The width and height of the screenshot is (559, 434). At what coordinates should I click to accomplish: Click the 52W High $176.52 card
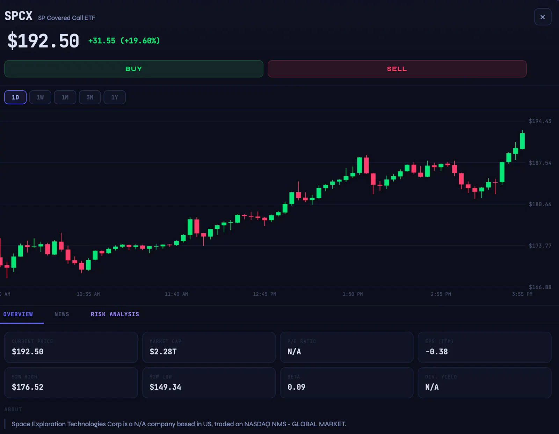pyautogui.click(x=71, y=383)
